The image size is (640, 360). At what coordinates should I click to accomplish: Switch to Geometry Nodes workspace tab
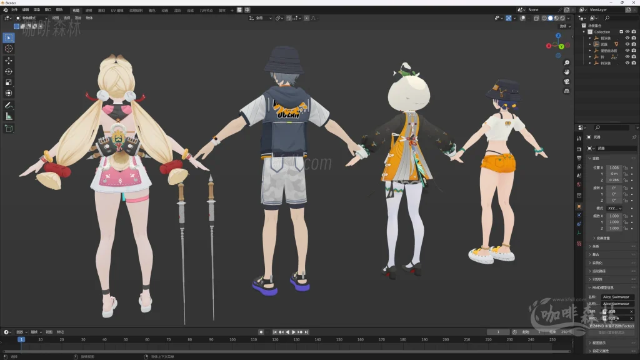[x=206, y=10]
